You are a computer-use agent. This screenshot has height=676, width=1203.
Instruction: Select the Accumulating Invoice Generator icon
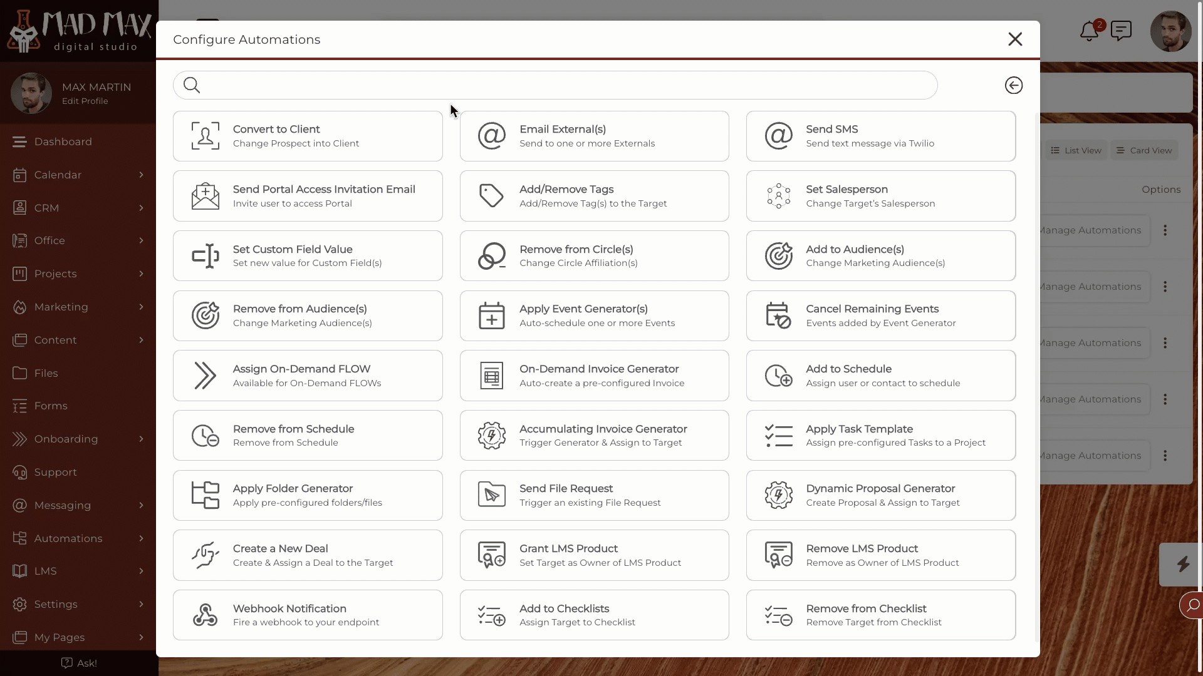coord(492,435)
